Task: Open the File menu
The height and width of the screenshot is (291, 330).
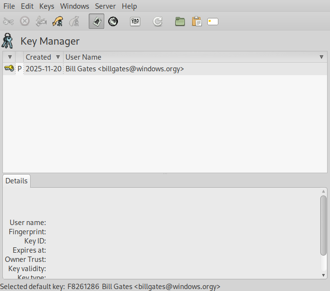Action: [9, 6]
